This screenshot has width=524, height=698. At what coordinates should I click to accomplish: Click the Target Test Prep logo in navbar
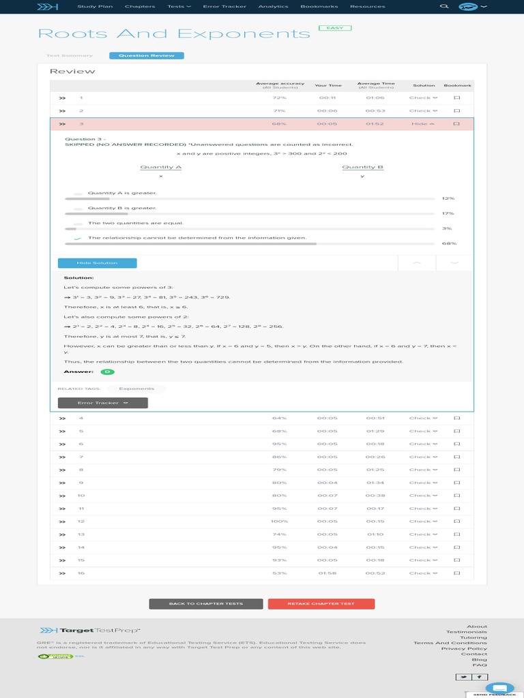48,6
